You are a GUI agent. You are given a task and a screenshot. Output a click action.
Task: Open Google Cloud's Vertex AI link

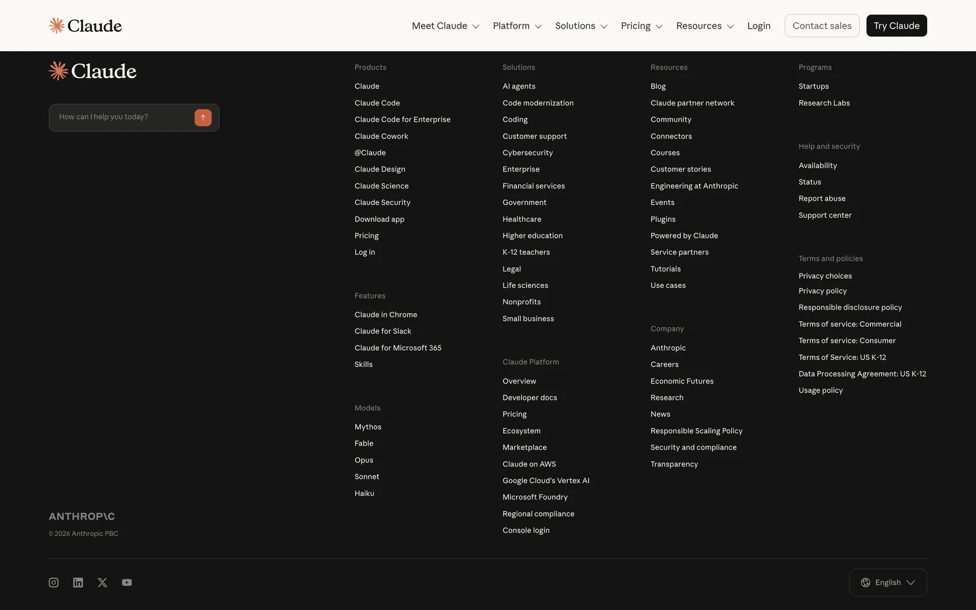click(546, 481)
